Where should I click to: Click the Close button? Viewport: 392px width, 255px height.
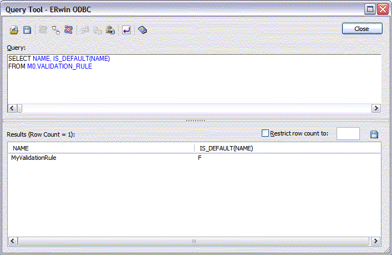(362, 29)
